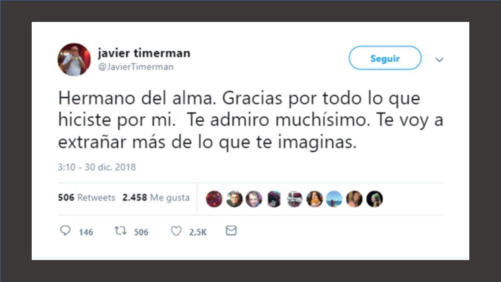
Task: Open the @JavierTimerman handle link
Action: (135, 67)
